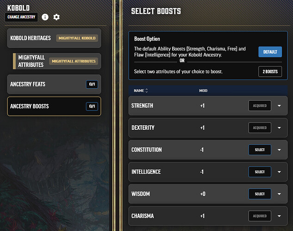The image size is (293, 231).
Task: Sort attributes by Name column arrows
Action: click(x=146, y=91)
